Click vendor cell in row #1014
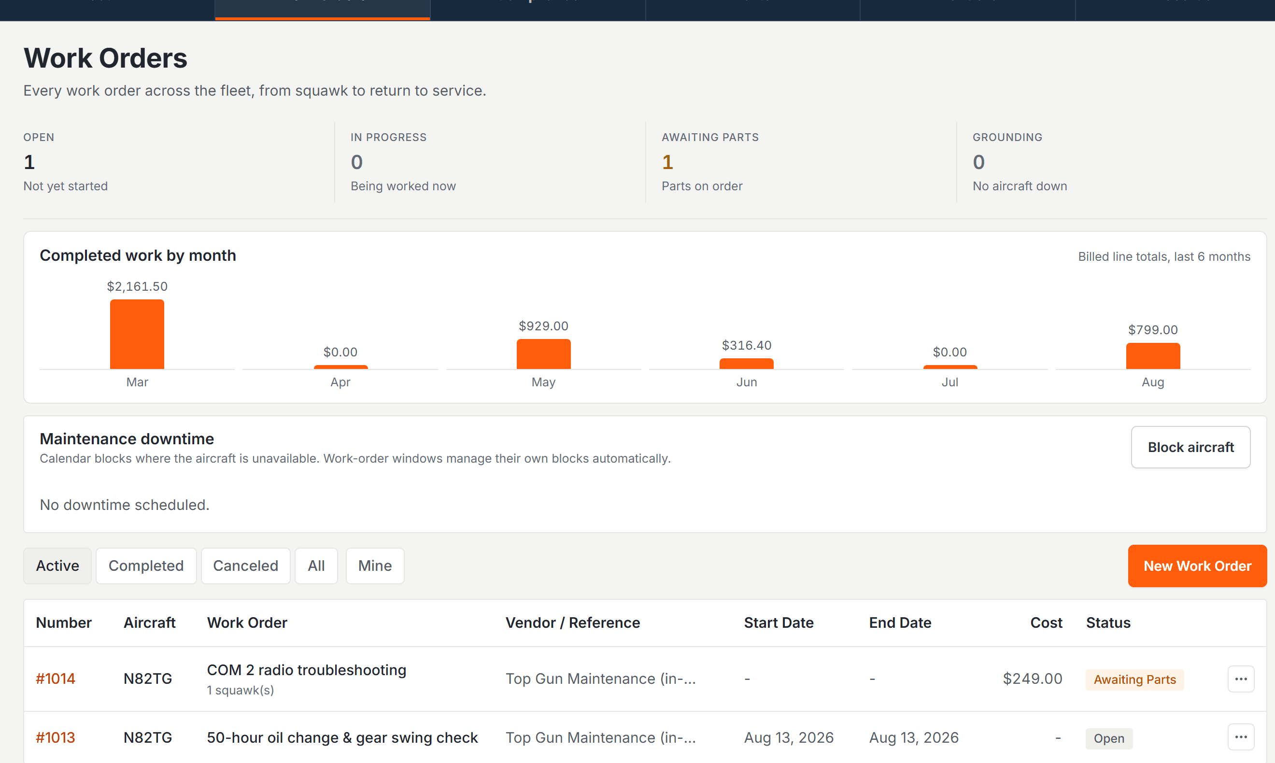Screen dimensions: 1275x763 [x=600, y=678]
